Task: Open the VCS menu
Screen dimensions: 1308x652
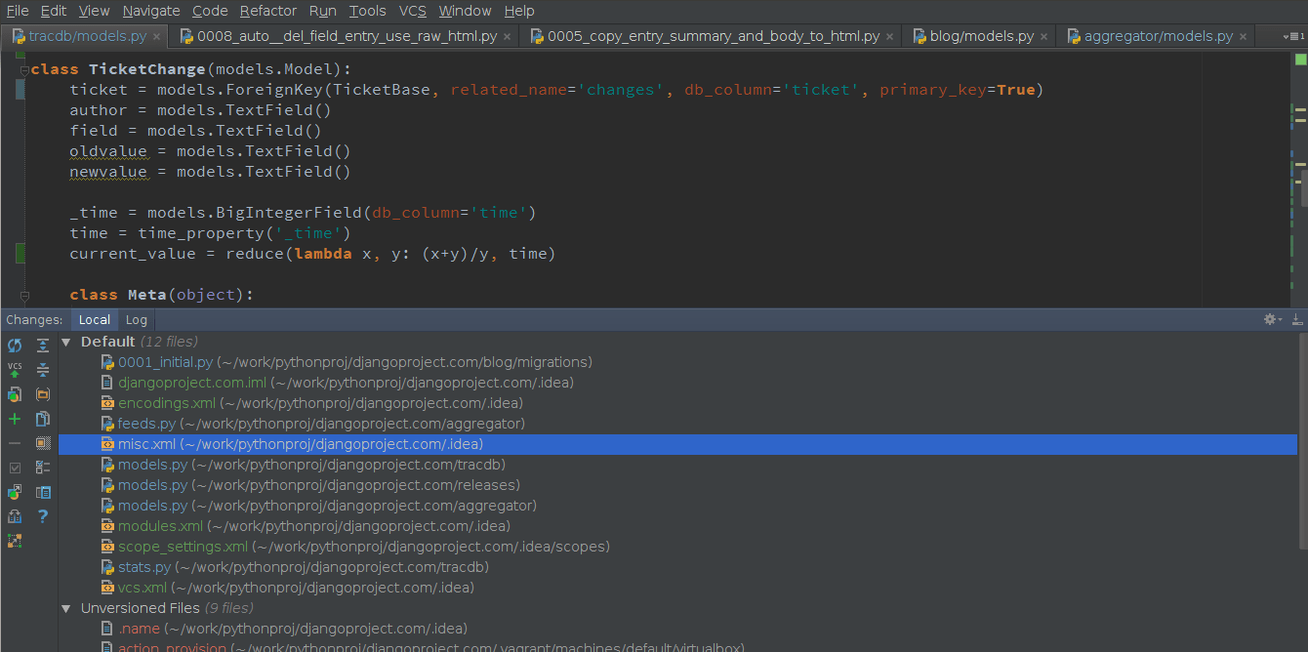Action: pos(411,11)
